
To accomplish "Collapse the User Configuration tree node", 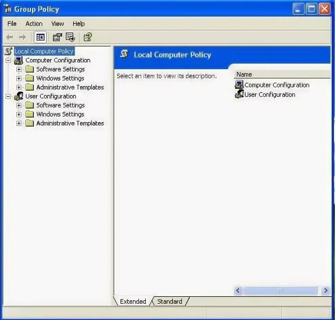I will click(x=8, y=97).
